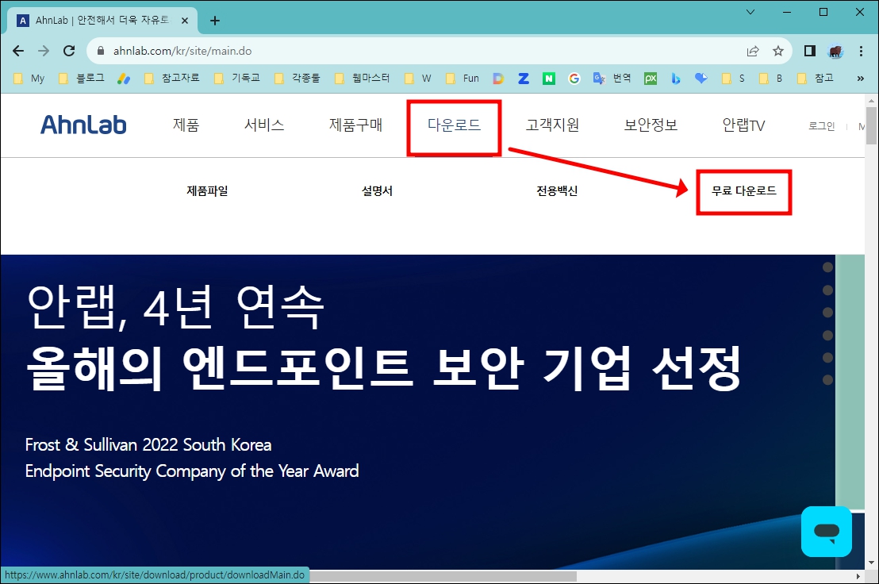This screenshot has height=584, width=879.
Task: Open the green px bookmark icon
Action: (x=651, y=79)
